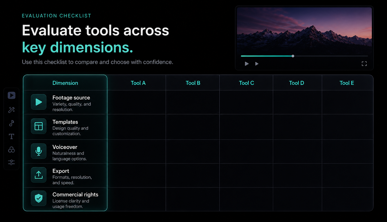This screenshot has height=222, width=387.
Task: Select the video play icon in left sidebar
Action: [12, 95]
